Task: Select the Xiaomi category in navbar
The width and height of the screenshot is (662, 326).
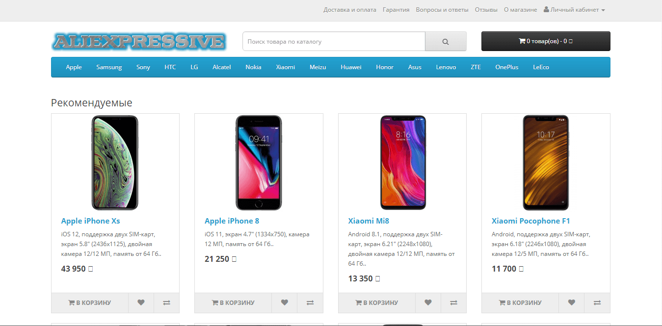Action: (286, 67)
